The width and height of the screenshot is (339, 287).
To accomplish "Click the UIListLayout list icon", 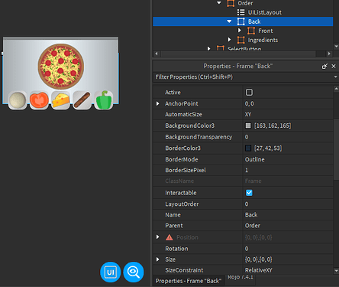I will (x=241, y=12).
